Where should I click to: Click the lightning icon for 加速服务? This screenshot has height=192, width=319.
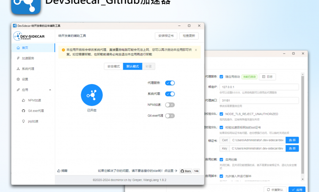[18, 58]
